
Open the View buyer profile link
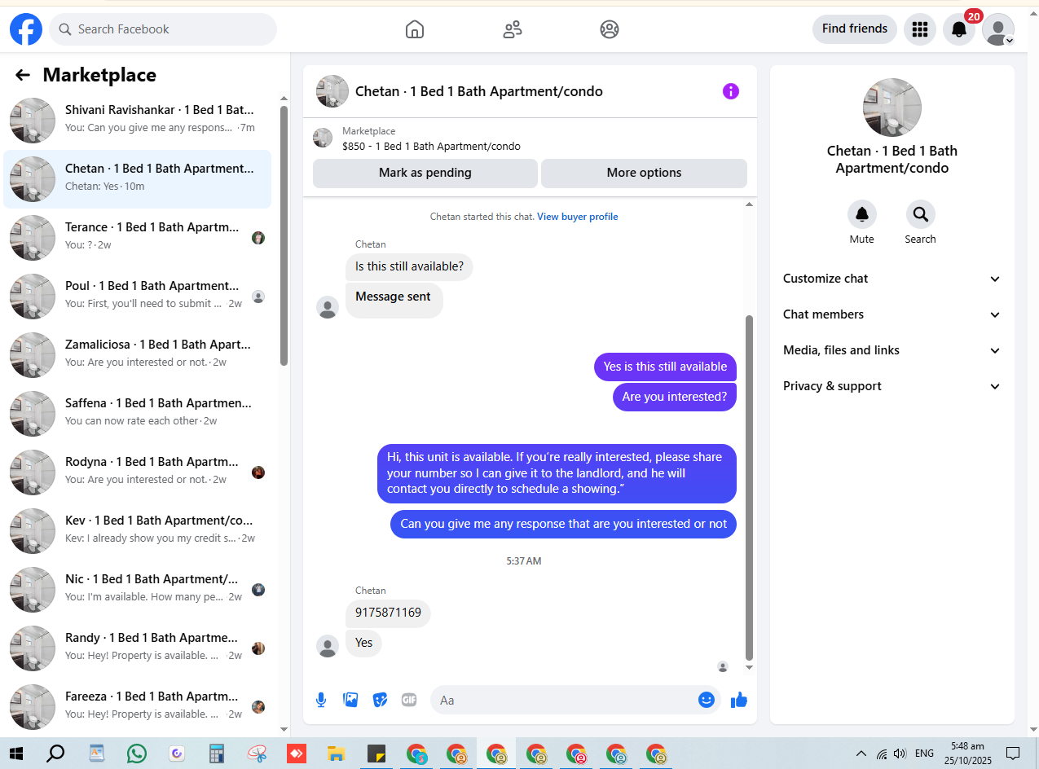[x=578, y=217]
